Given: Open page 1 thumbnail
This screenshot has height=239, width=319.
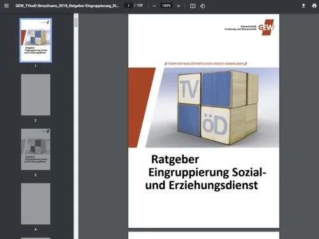Looking at the screenshot, I should (x=36, y=40).
